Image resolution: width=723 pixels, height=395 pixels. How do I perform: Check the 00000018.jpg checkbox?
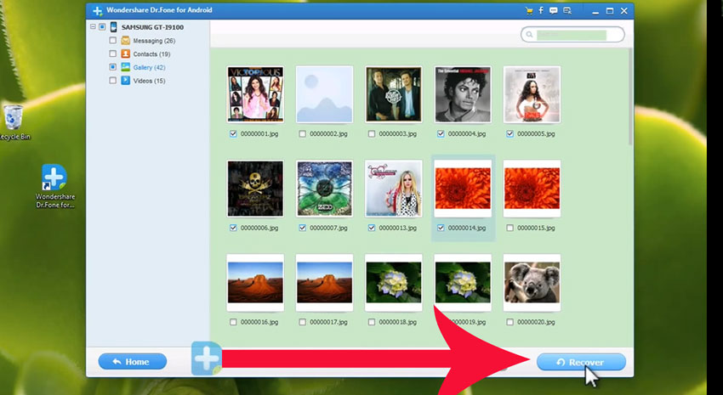(372, 322)
